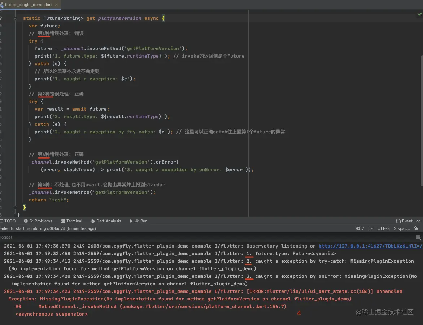Viewport: 423px width, 325px height.
Task: Click print('2. result.type...') line
Action: click(x=102, y=117)
